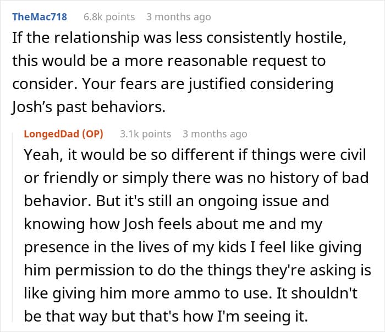Click line 'If the relationship was less consistently hostile'

pos(179,38)
